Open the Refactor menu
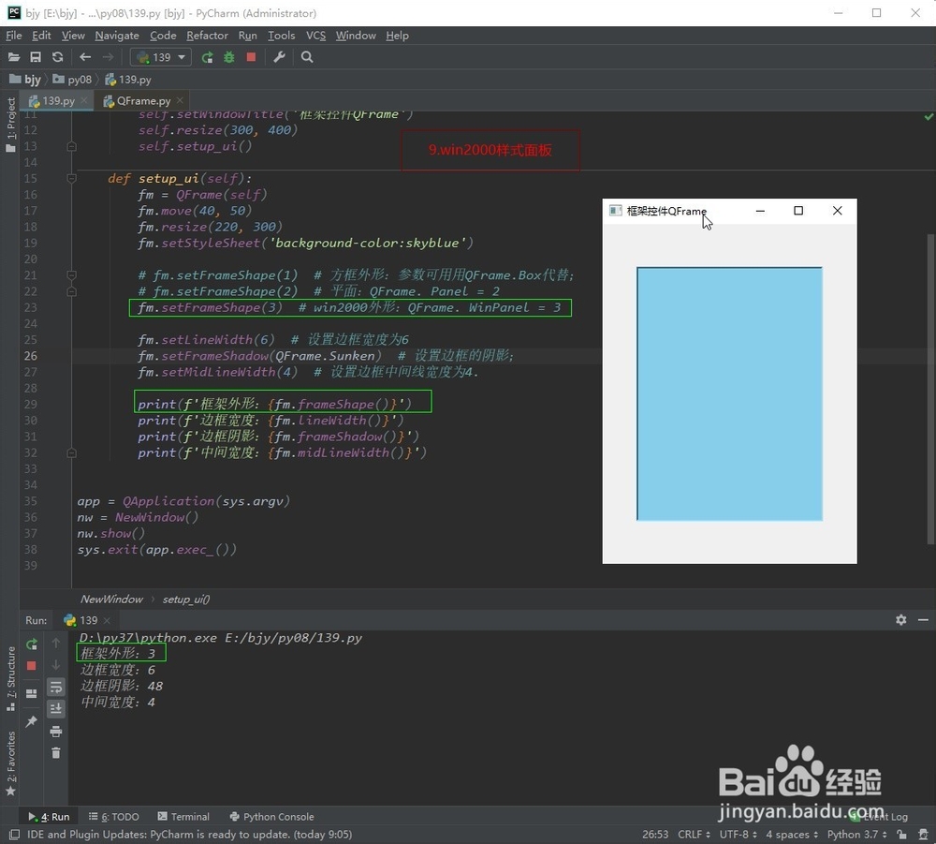 point(207,36)
